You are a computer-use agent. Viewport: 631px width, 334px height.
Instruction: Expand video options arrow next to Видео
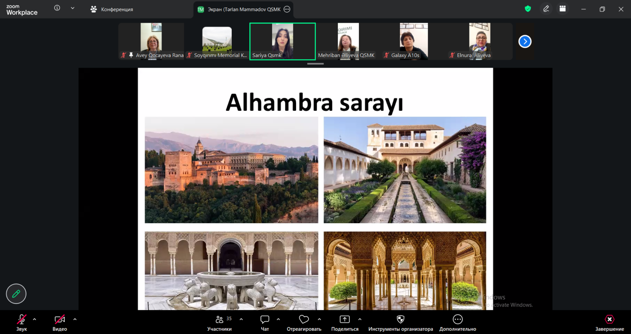[x=75, y=319]
